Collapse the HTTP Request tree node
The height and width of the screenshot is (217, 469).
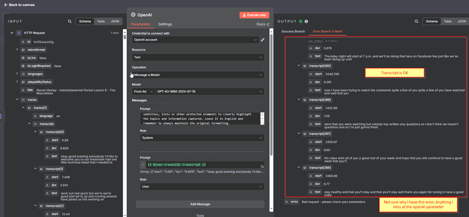[12, 33]
